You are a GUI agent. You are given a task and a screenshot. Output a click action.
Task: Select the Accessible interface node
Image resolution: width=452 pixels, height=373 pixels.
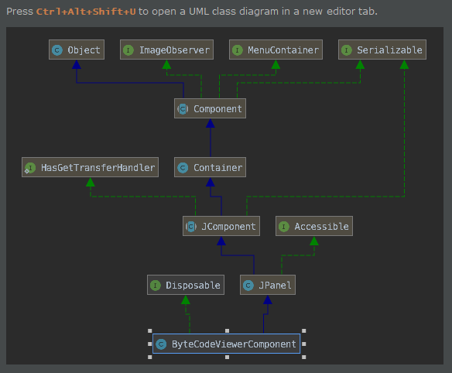[x=314, y=226]
